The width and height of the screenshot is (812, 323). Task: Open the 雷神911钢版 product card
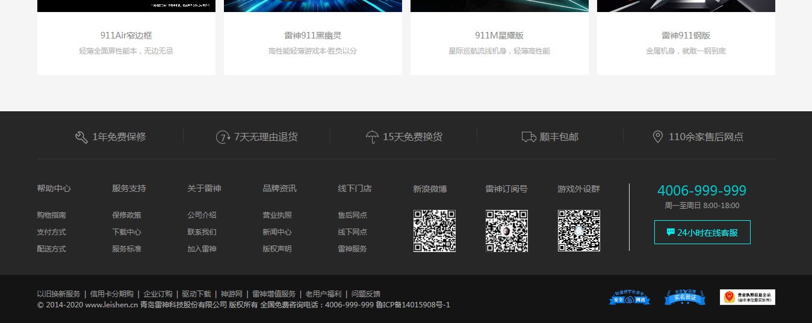coord(686,37)
